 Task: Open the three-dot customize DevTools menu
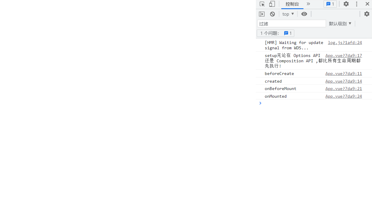point(357,4)
